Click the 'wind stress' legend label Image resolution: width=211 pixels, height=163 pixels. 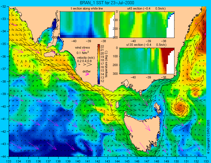82,47
